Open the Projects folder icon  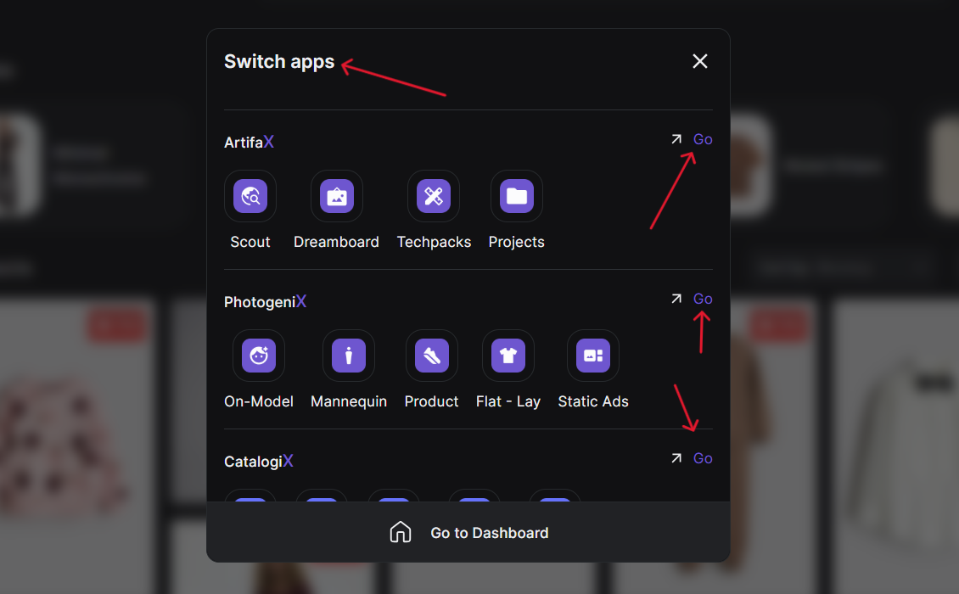point(517,196)
